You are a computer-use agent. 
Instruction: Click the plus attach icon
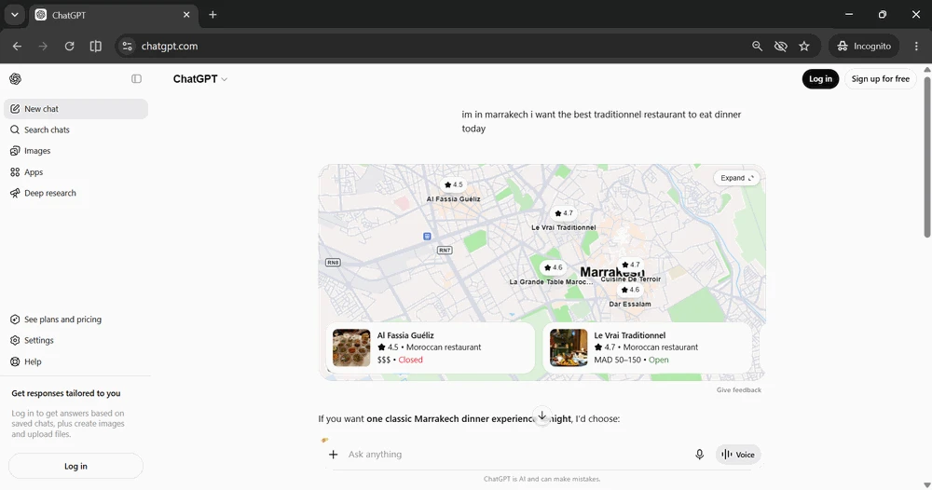point(334,455)
